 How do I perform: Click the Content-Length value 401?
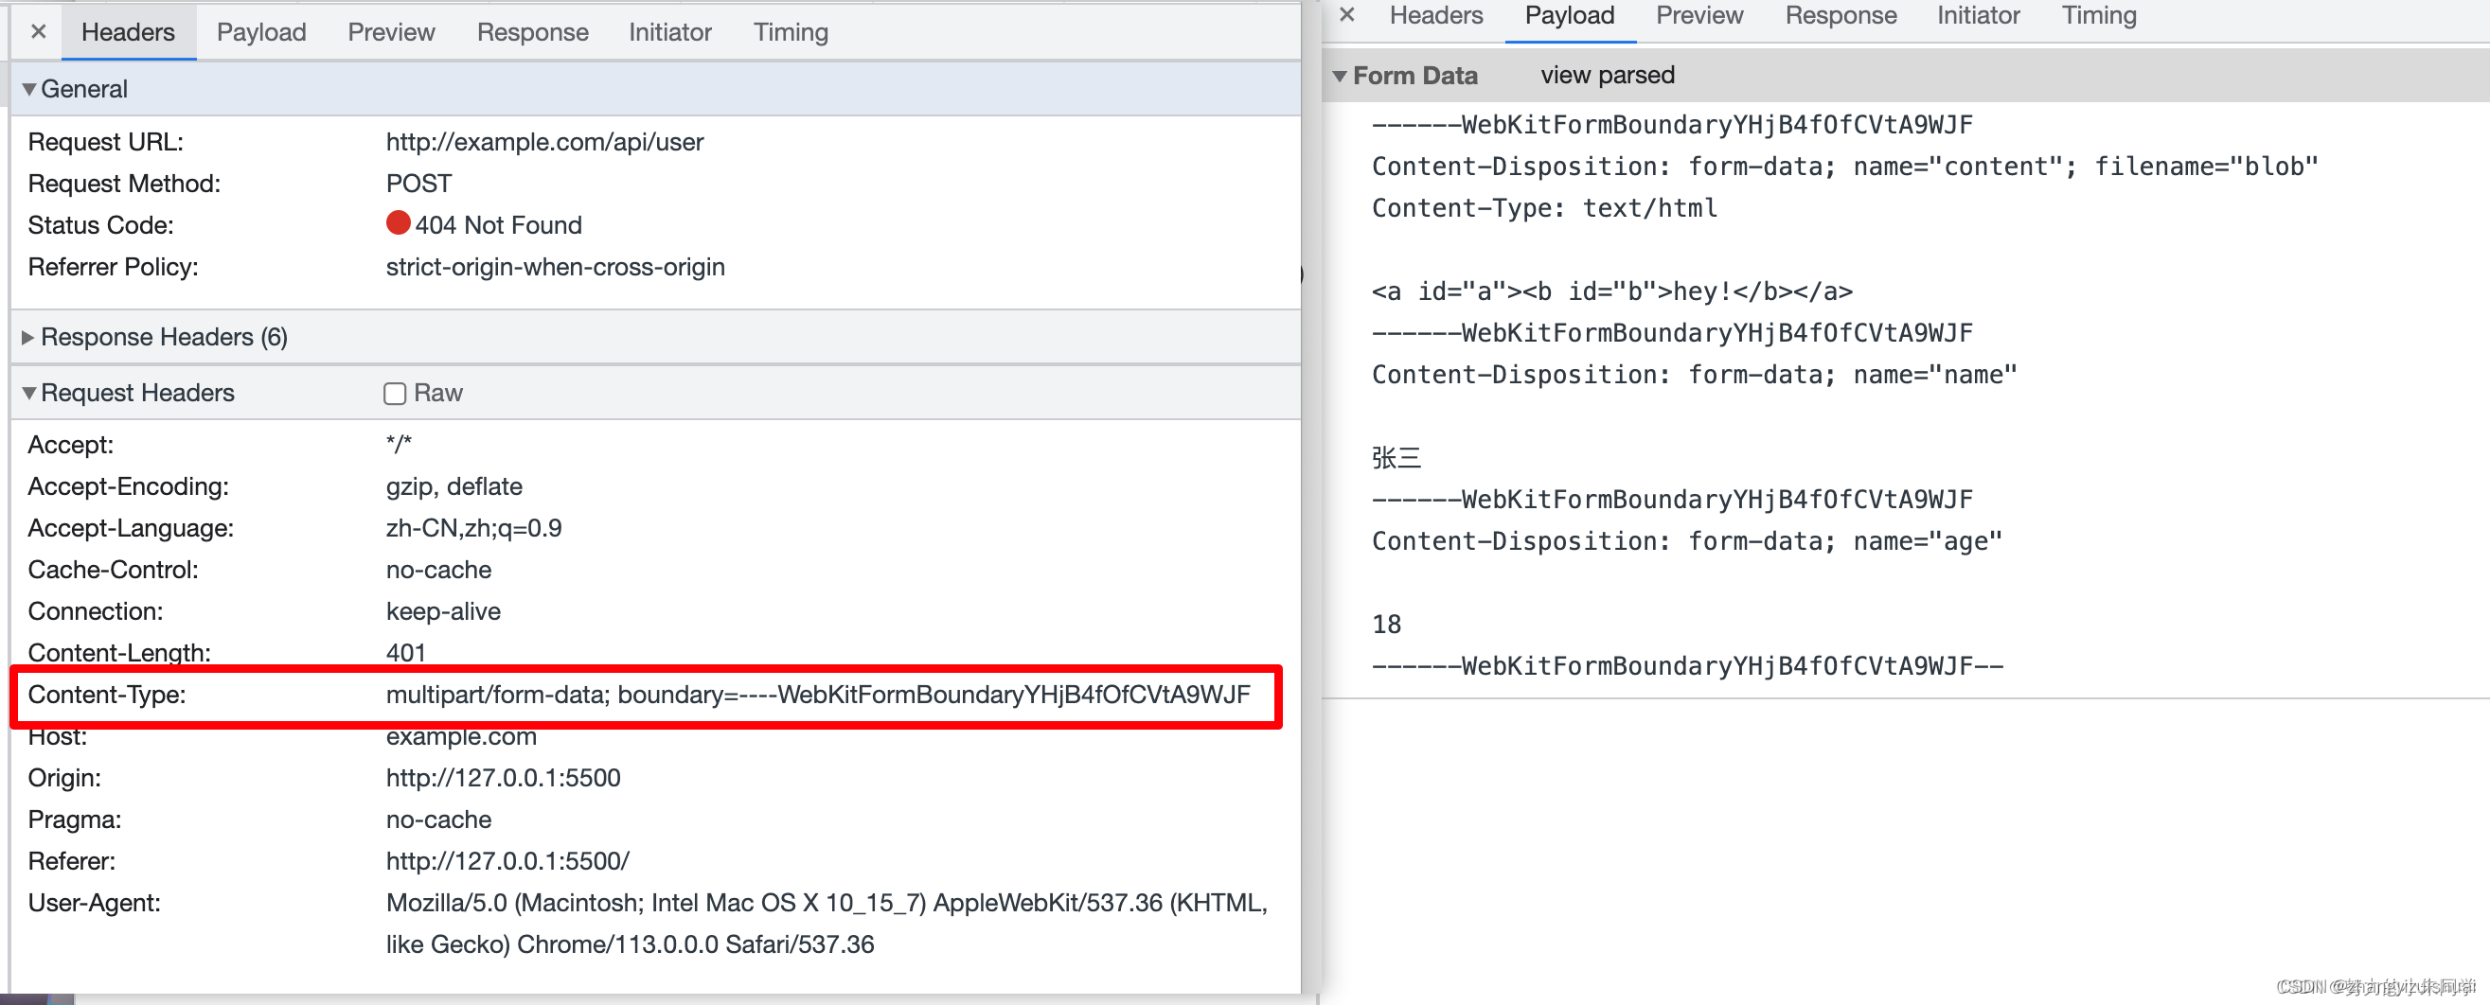click(406, 652)
